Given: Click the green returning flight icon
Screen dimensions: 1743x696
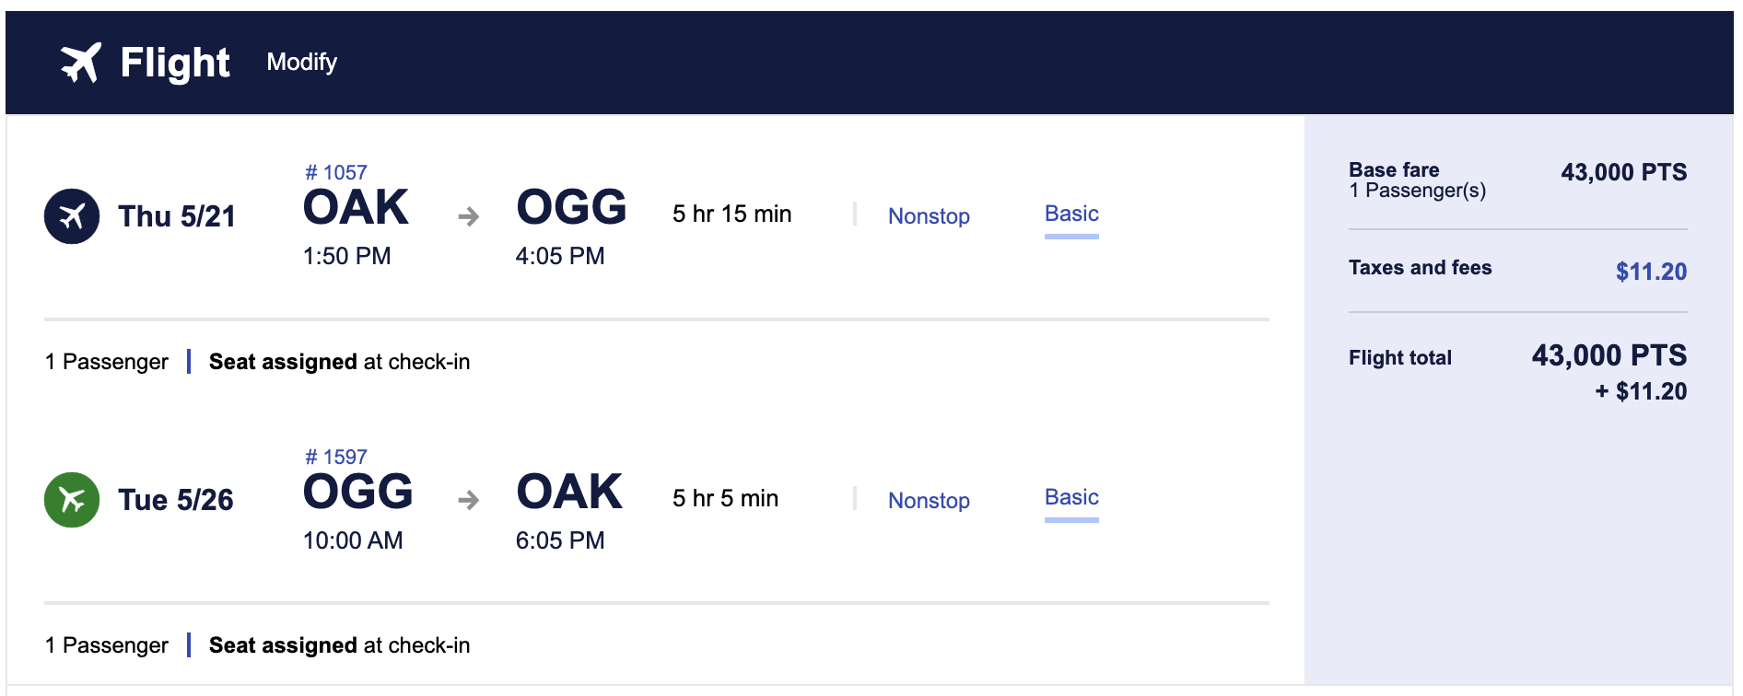Looking at the screenshot, I should click(x=72, y=500).
